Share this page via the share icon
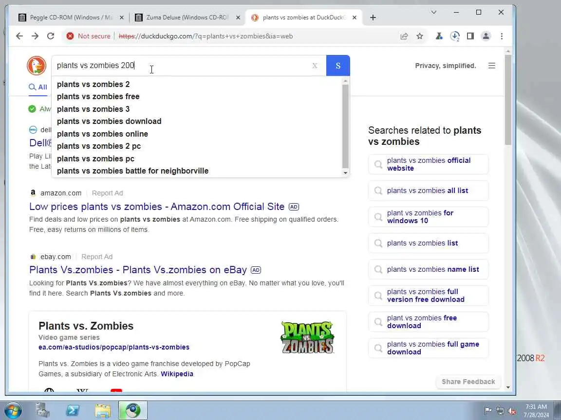The image size is (561, 420). pos(404,36)
